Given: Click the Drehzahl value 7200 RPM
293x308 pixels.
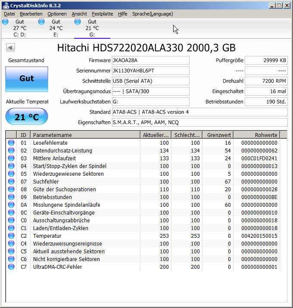Looking at the screenshot, I should (x=266, y=81).
